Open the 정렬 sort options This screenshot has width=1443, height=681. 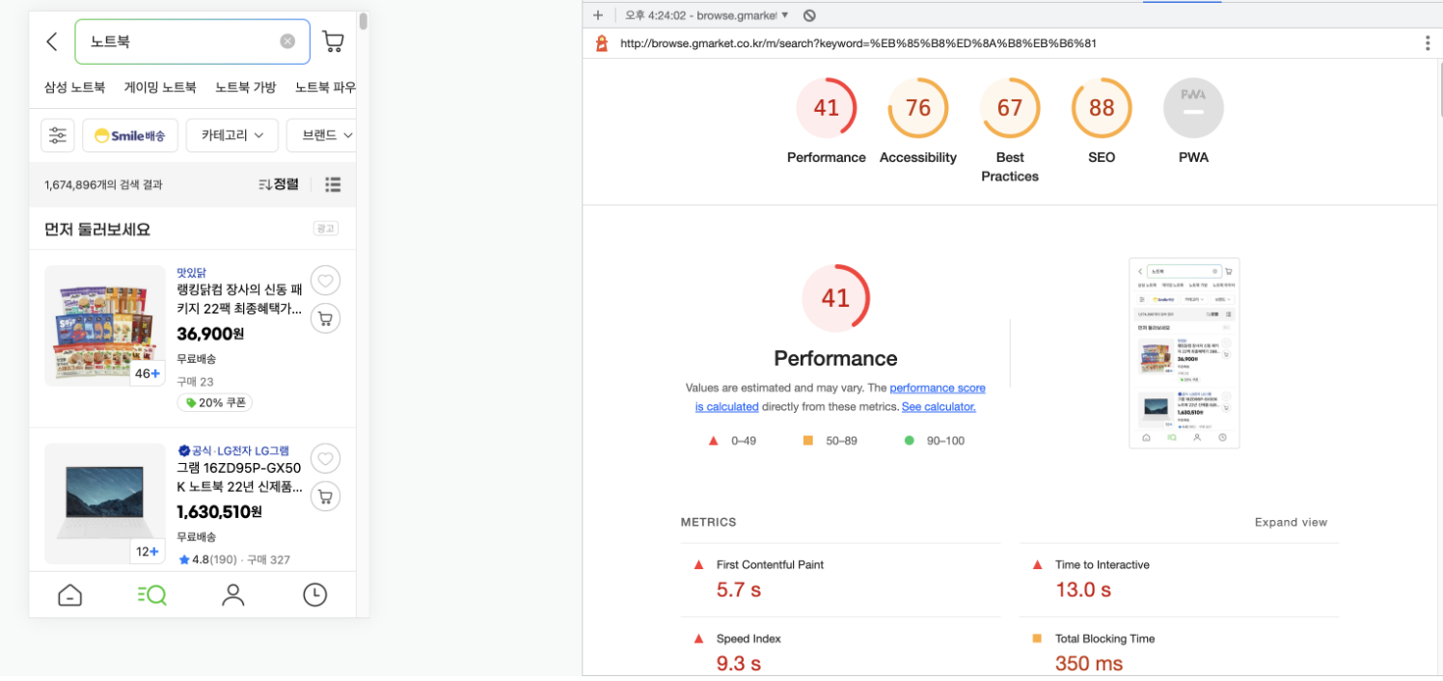[x=279, y=184]
